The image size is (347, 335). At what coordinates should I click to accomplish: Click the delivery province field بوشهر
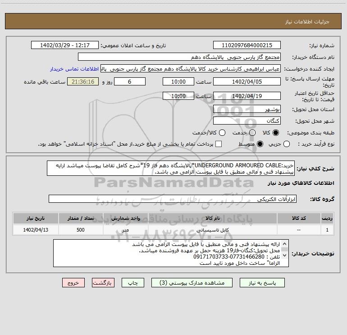point(247,109)
